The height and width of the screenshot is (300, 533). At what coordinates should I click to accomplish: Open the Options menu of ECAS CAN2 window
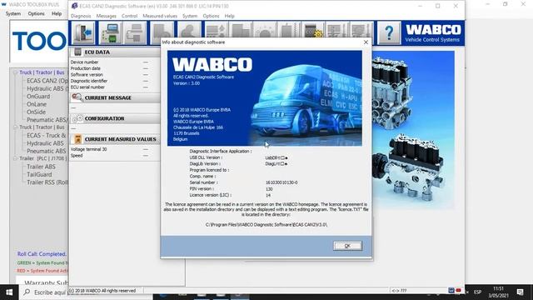coord(211,16)
